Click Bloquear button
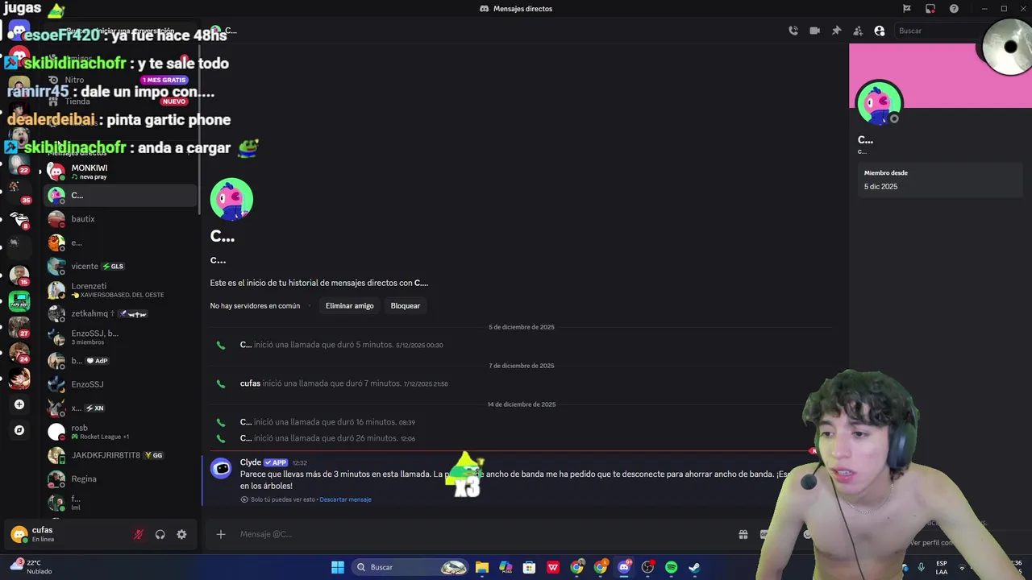1032x580 pixels. 406,305
